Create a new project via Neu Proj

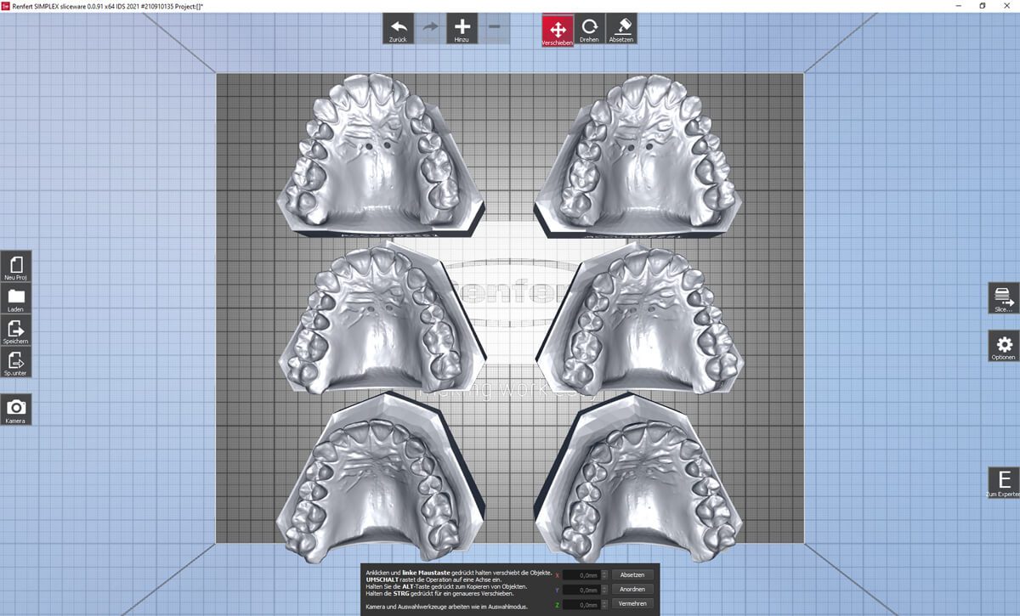16,267
